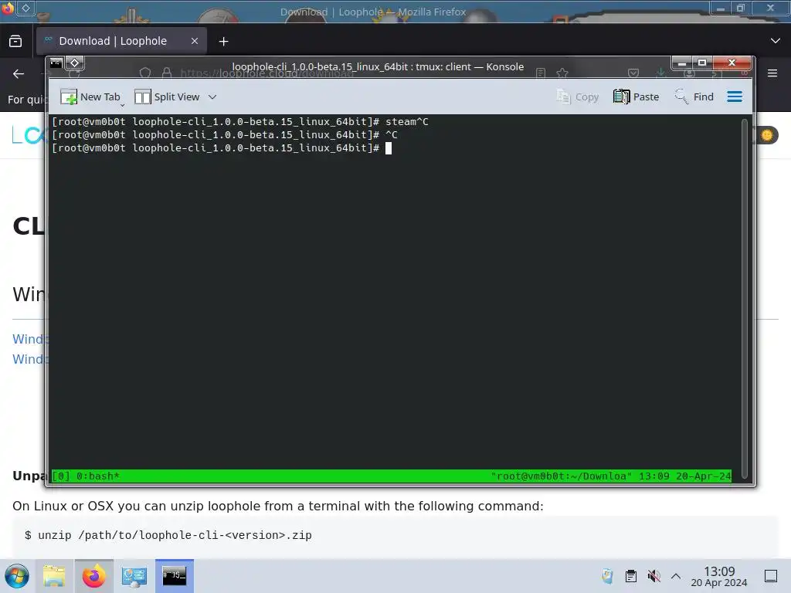The image size is (791, 593).
Task: Paste clipboard into Konsole terminal
Action: 637,97
